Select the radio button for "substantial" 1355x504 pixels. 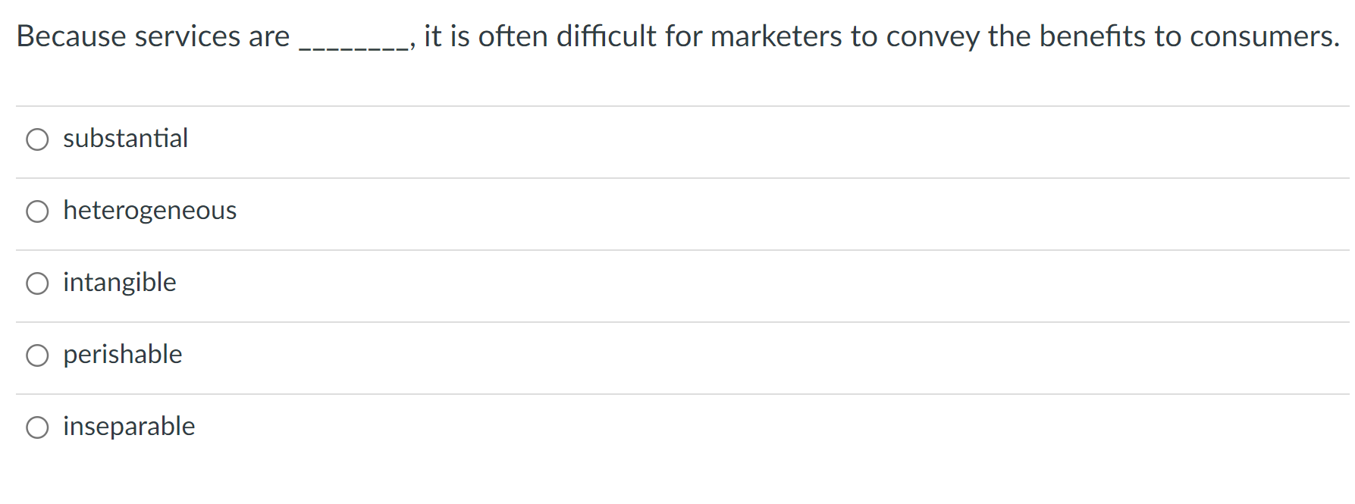[x=37, y=139]
